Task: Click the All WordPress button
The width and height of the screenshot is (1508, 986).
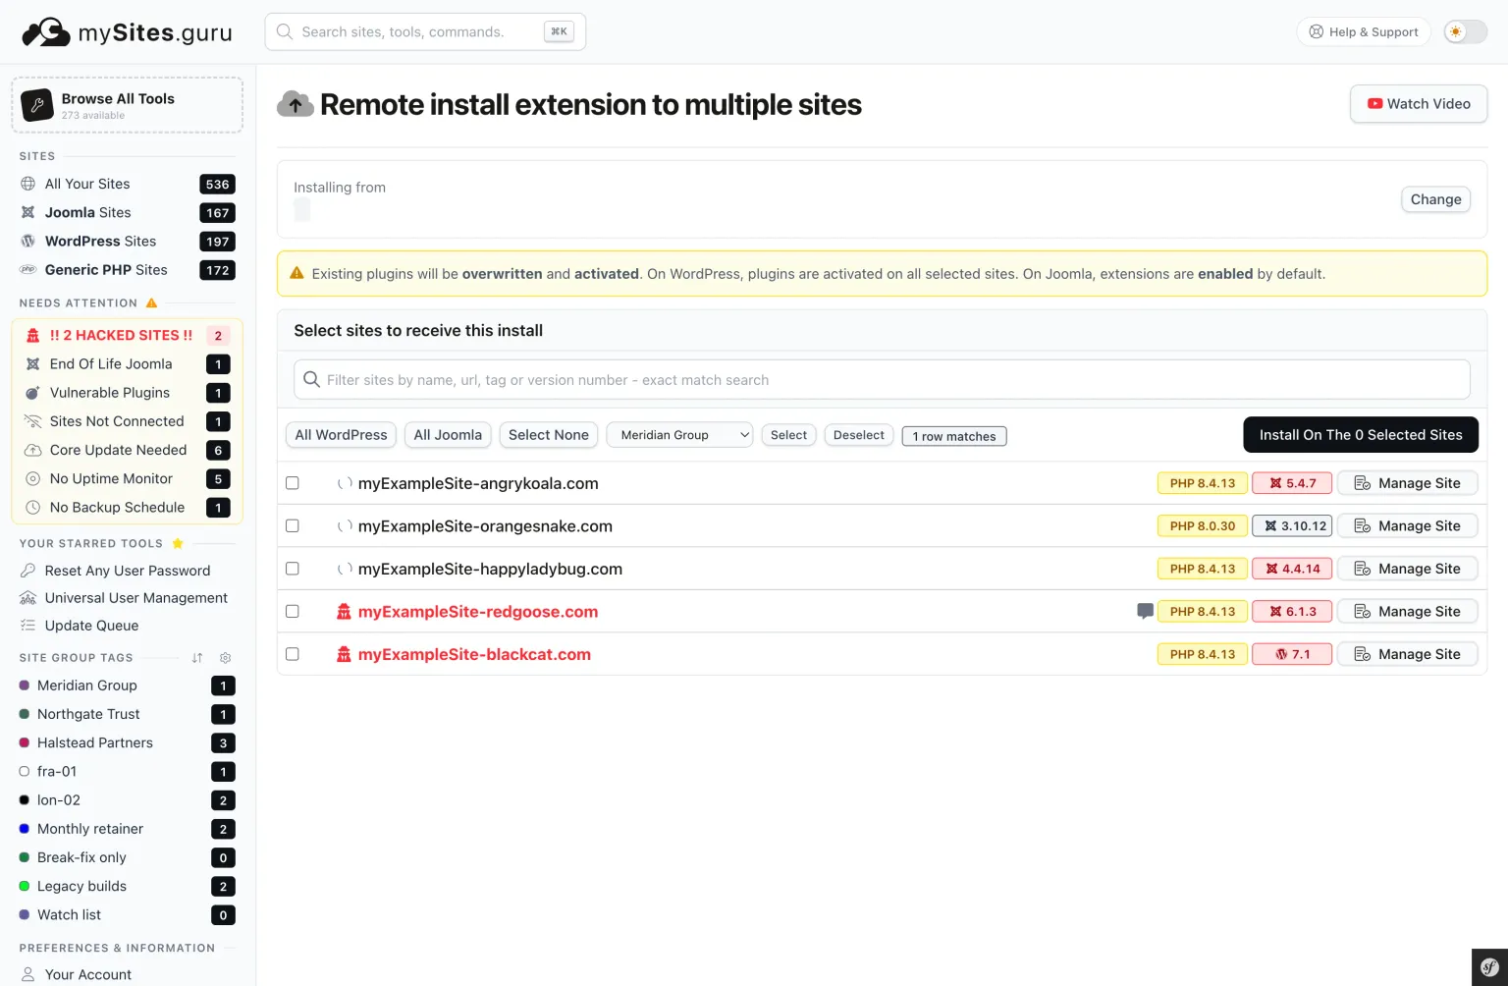Action: point(341,435)
